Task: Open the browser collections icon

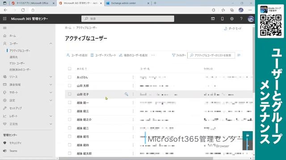Action: [232, 10]
